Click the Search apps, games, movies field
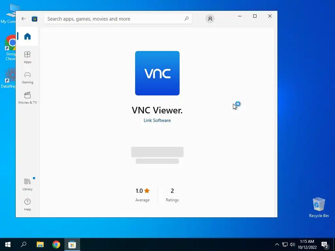The width and height of the screenshot is (335, 251). tap(118, 19)
